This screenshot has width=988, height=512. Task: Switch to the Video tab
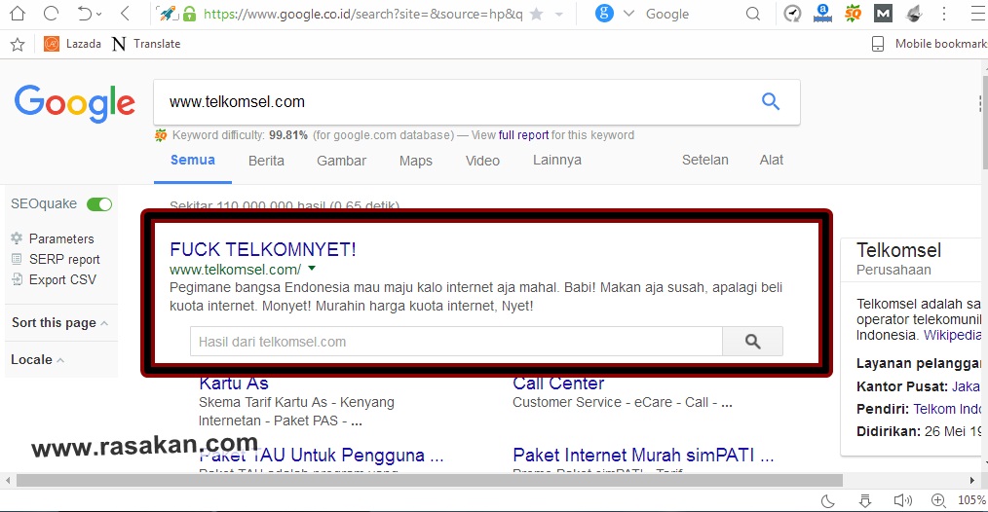point(482,161)
